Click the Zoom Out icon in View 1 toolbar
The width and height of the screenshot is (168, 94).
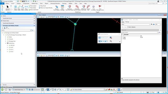coord(51,17)
